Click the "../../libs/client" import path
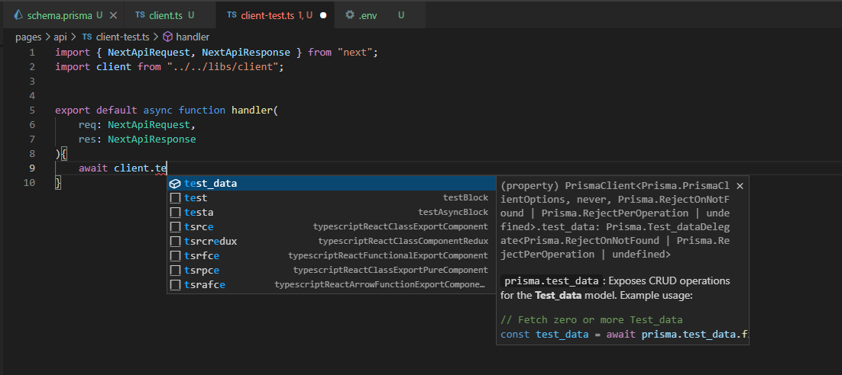842x375 pixels. pyautogui.click(x=225, y=66)
